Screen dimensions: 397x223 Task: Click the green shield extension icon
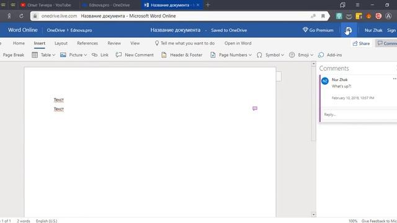pos(339,16)
